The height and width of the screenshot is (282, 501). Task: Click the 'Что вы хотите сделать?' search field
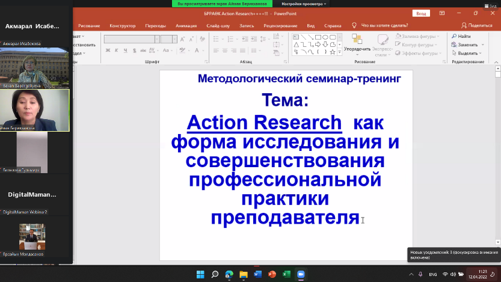click(x=383, y=26)
